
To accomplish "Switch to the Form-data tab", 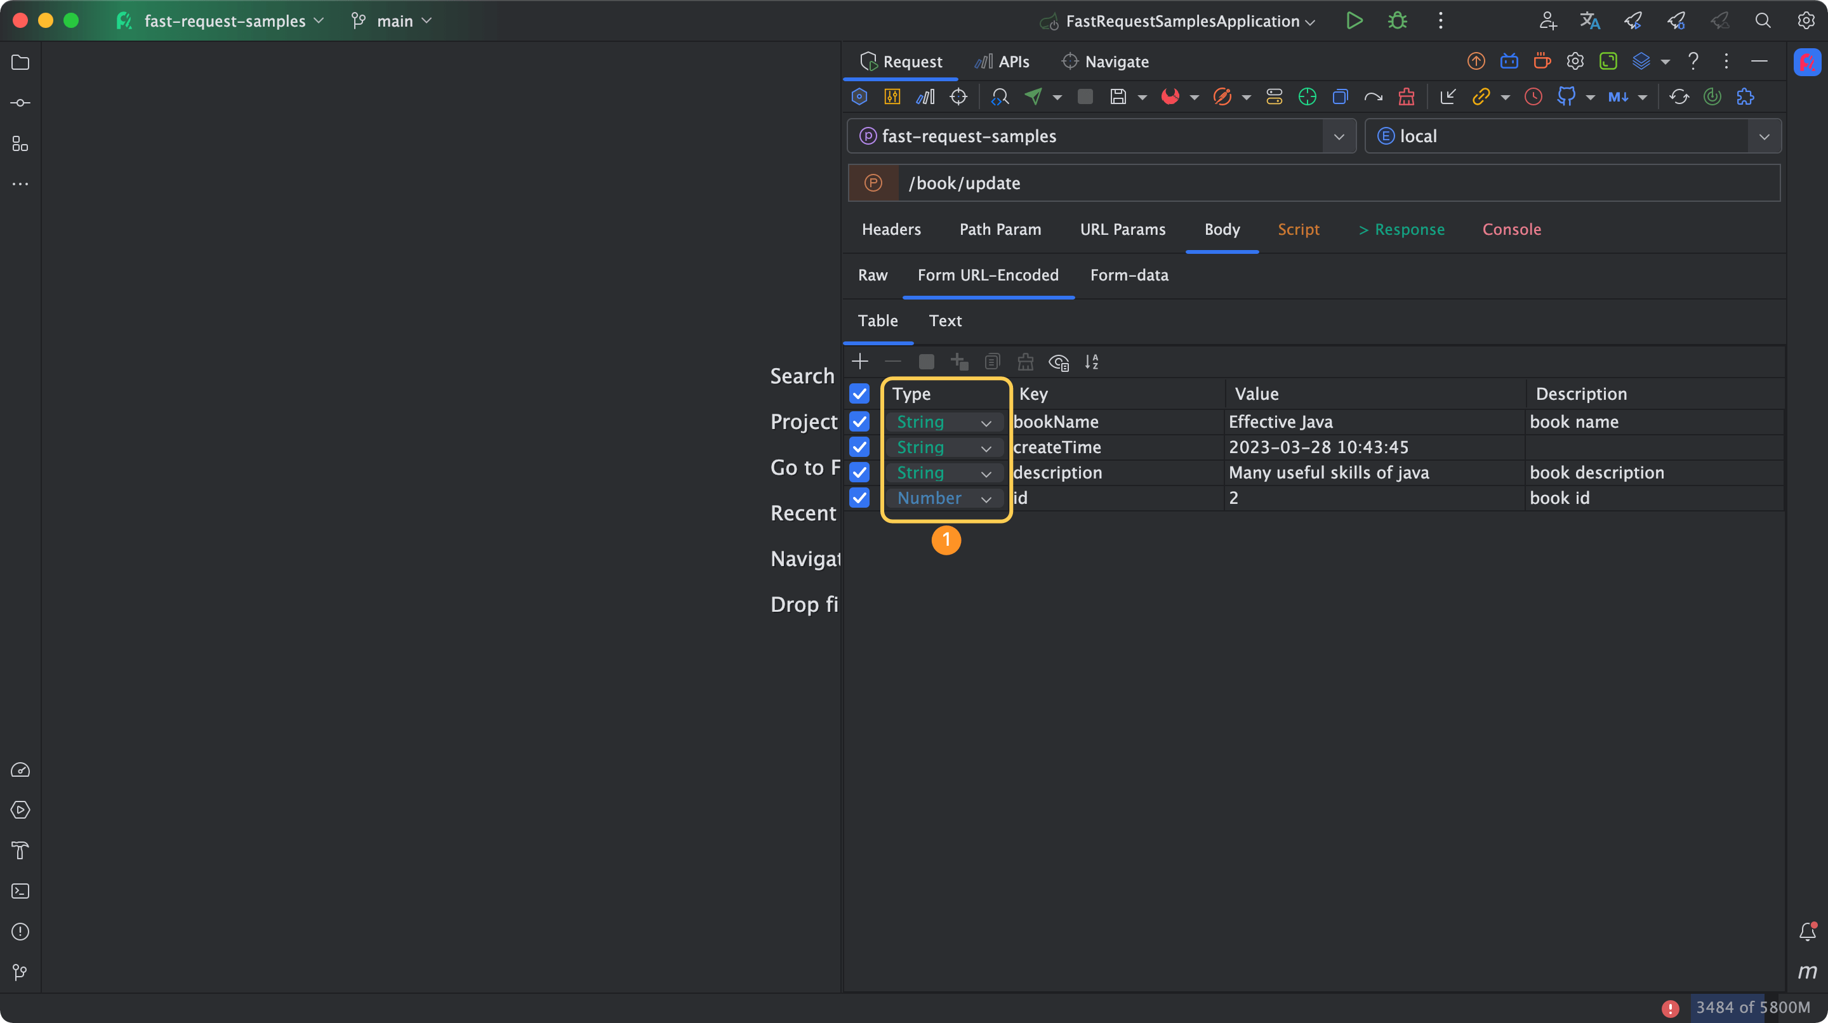I will pos(1129,275).
